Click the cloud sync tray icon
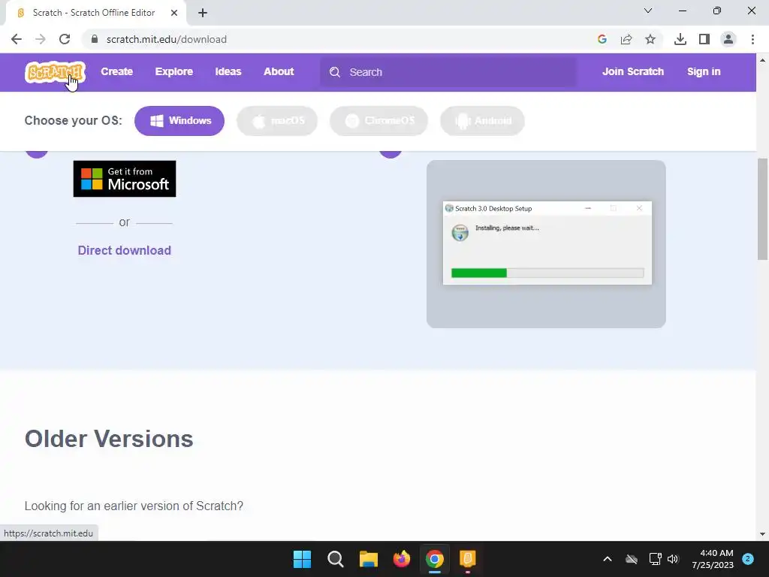 coord(632,559)
